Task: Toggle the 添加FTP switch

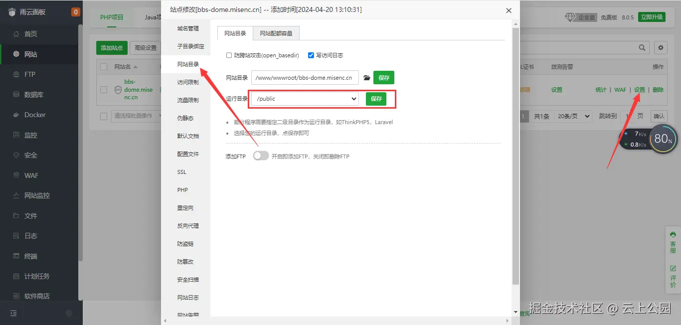Action: [261, 156]
